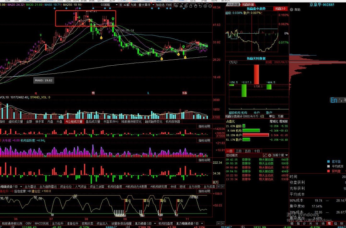The width and height of the screenshot is (346, 228).
Task: Click the 09:42:15 特大被动卖 row
Action: coord(257,160)
